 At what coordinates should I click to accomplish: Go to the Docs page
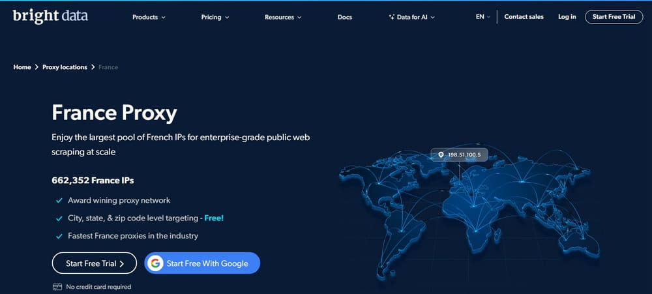tap(345, 18)
